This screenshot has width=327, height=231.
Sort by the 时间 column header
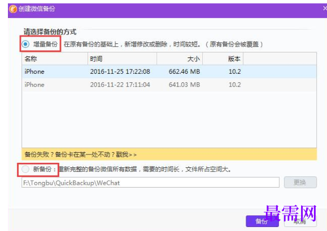click(x=122, y=59)
